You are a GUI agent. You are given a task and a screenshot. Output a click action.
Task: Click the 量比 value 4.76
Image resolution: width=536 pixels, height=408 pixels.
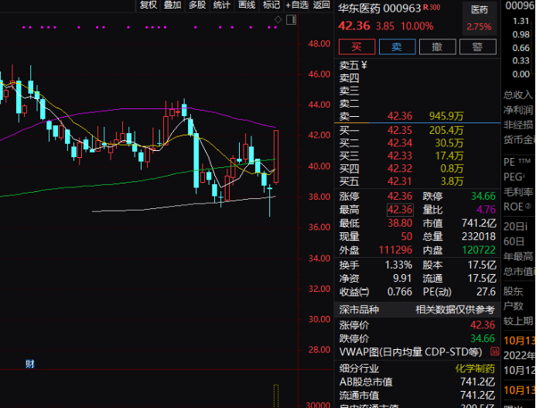pos(486,210)
